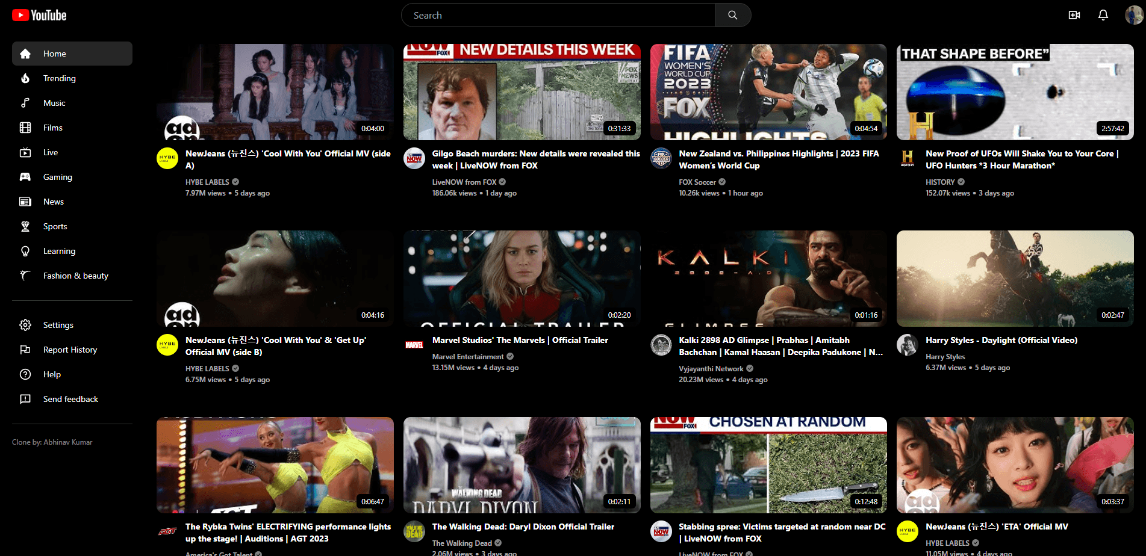This screenshot has width=1146, height=556.
Task: Click Marvel Entertainment channel name
Action: point(468,357)
